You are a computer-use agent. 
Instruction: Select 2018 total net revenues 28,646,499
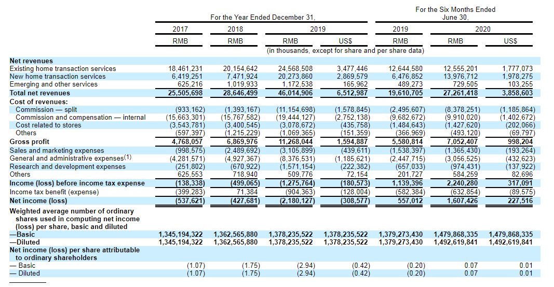point(240,93)
